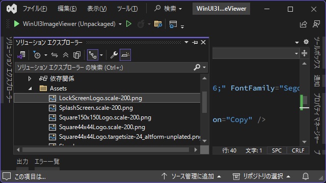Click the 行: 40 line indicator
326x183 pixels.
click(x=229, y=150)
